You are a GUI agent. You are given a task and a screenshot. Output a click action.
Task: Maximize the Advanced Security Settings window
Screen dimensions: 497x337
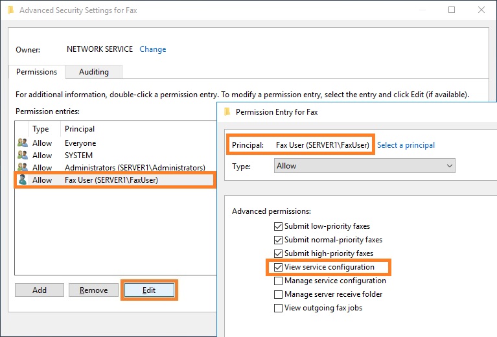tap(452, 10)
